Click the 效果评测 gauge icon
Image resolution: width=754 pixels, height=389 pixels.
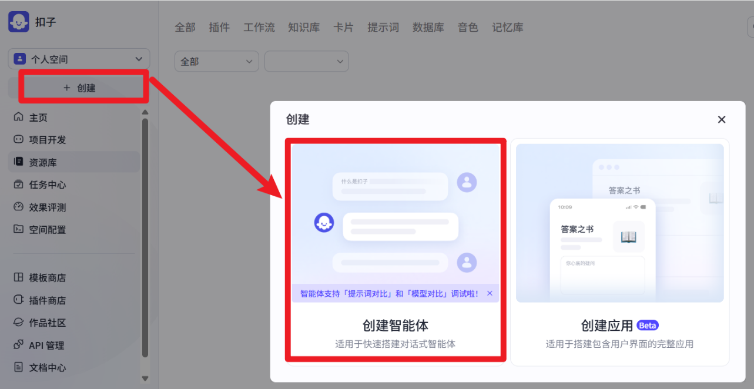pos(19,207)
